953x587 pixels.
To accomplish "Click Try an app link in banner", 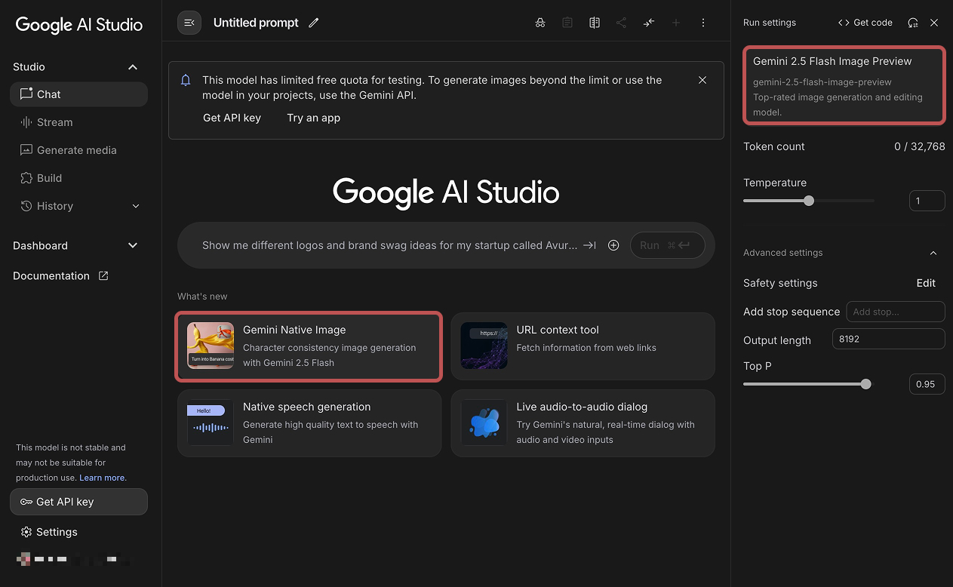I will (x=313, y=118).
